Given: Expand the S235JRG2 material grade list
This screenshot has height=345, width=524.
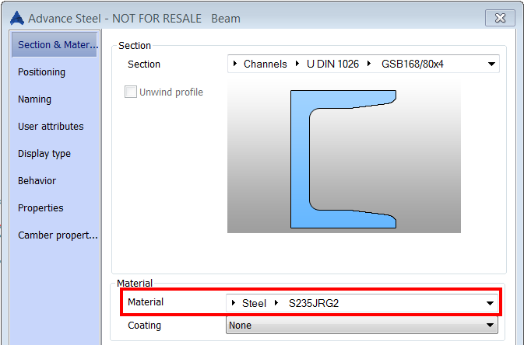Looking at the screenshot, I should [x=276, y=302].
